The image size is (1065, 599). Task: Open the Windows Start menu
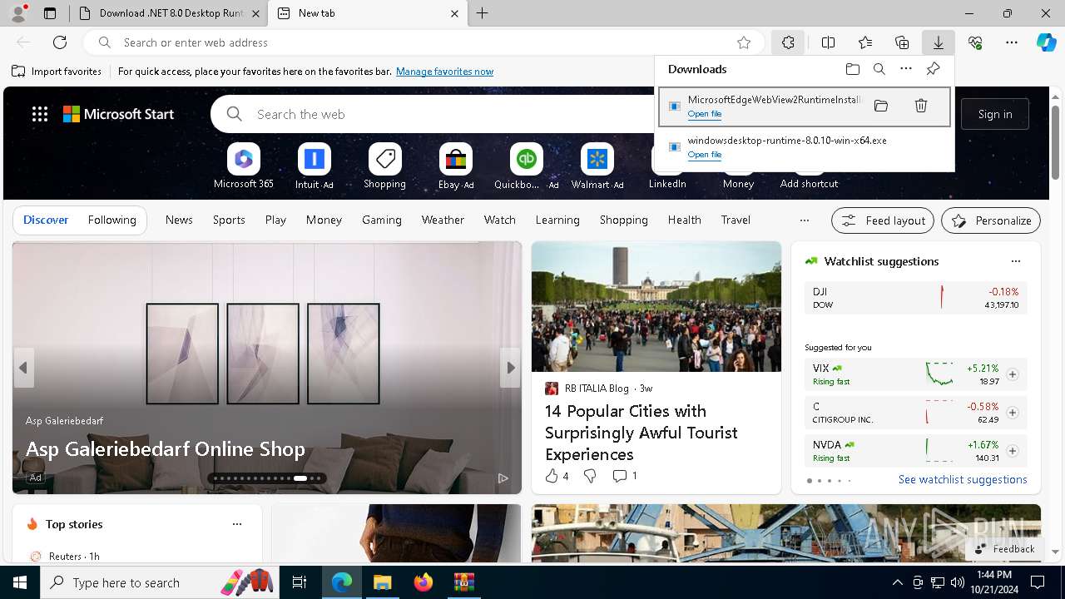20,582
